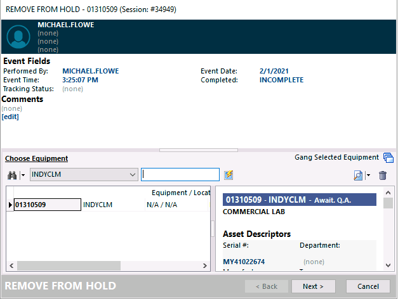Screen dimensions: 398x299
Task: Click the horizontal splitter handle above Choose Equipment
Action: (x=199, y=150)
